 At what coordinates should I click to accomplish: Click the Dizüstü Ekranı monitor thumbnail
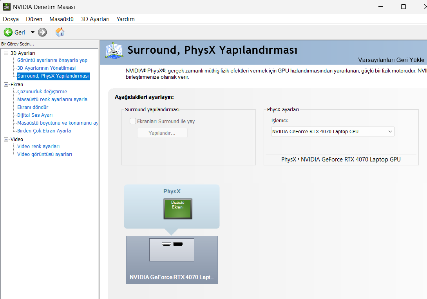point(178,209)
